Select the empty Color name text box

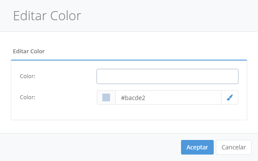(167, 76)
